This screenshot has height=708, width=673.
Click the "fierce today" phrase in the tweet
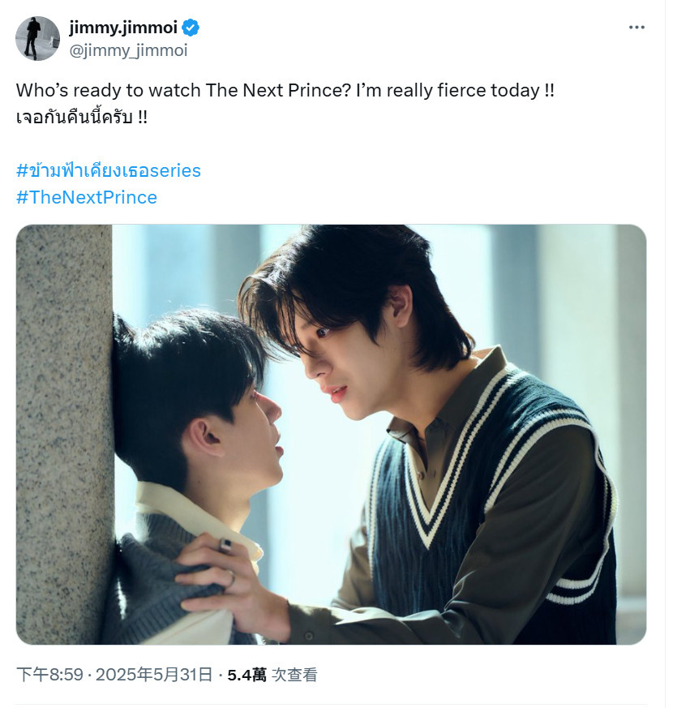pos(488,90)
